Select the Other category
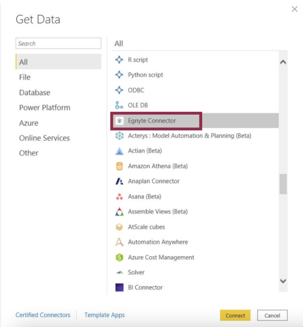Screen dimensions: 303x327 pos(29,153)
